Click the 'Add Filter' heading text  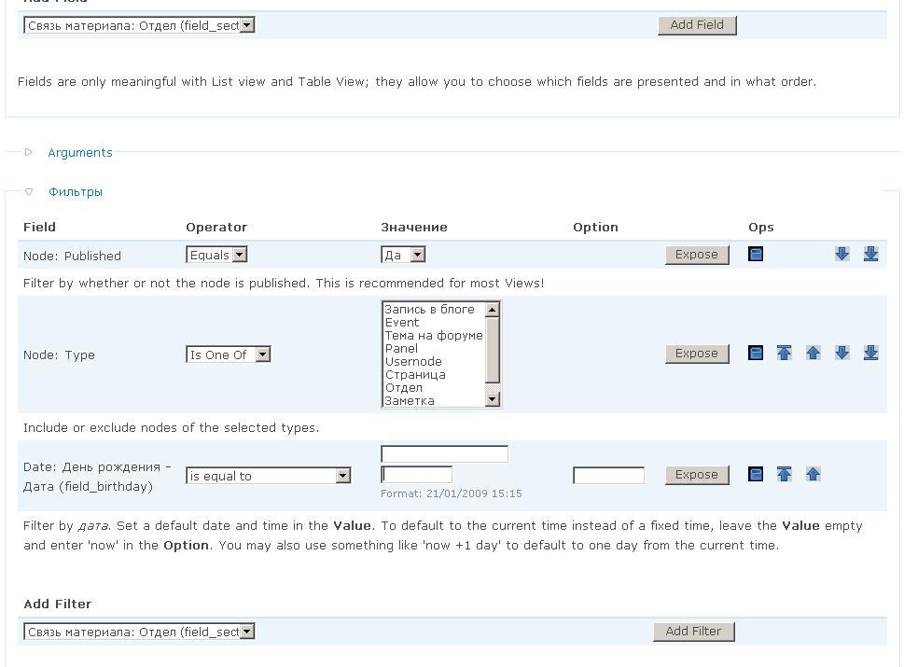coord(58,604)
